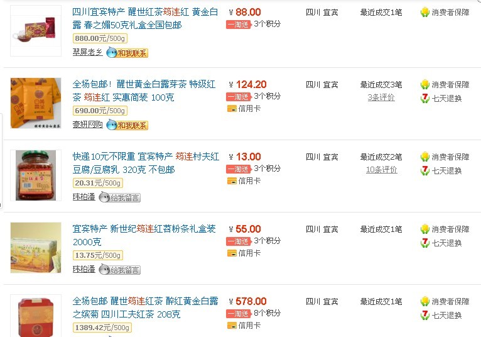Image resolution: width=481 pixels, height=337 pixels.
Task: Open the red tea gift box product thumbnail
Action: pos(36,31)
